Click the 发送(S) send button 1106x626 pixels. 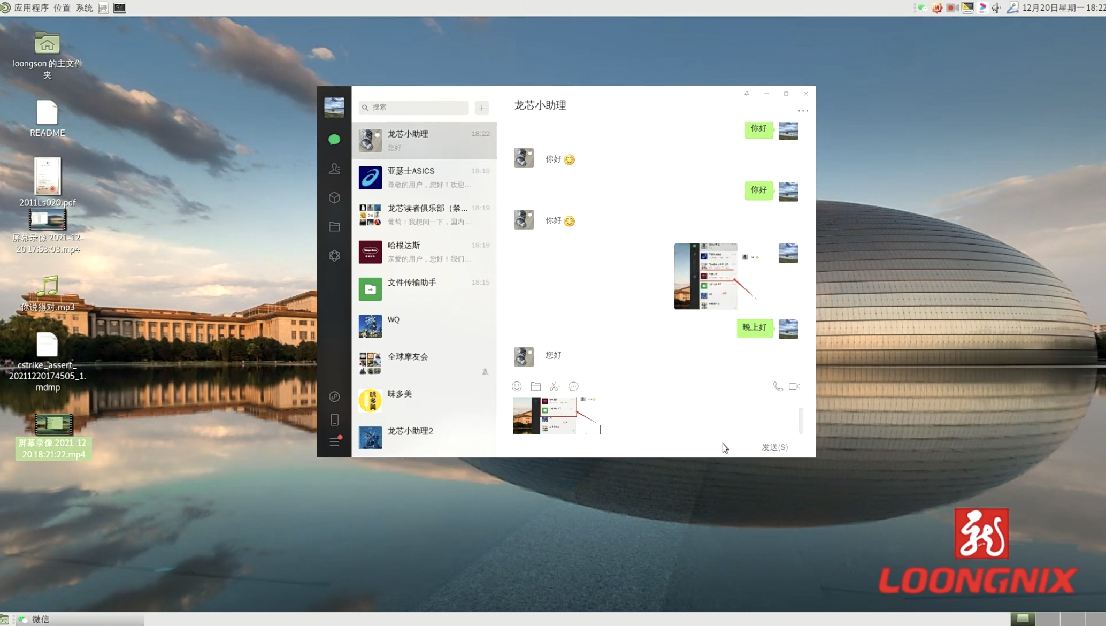(x=774, y=447)
